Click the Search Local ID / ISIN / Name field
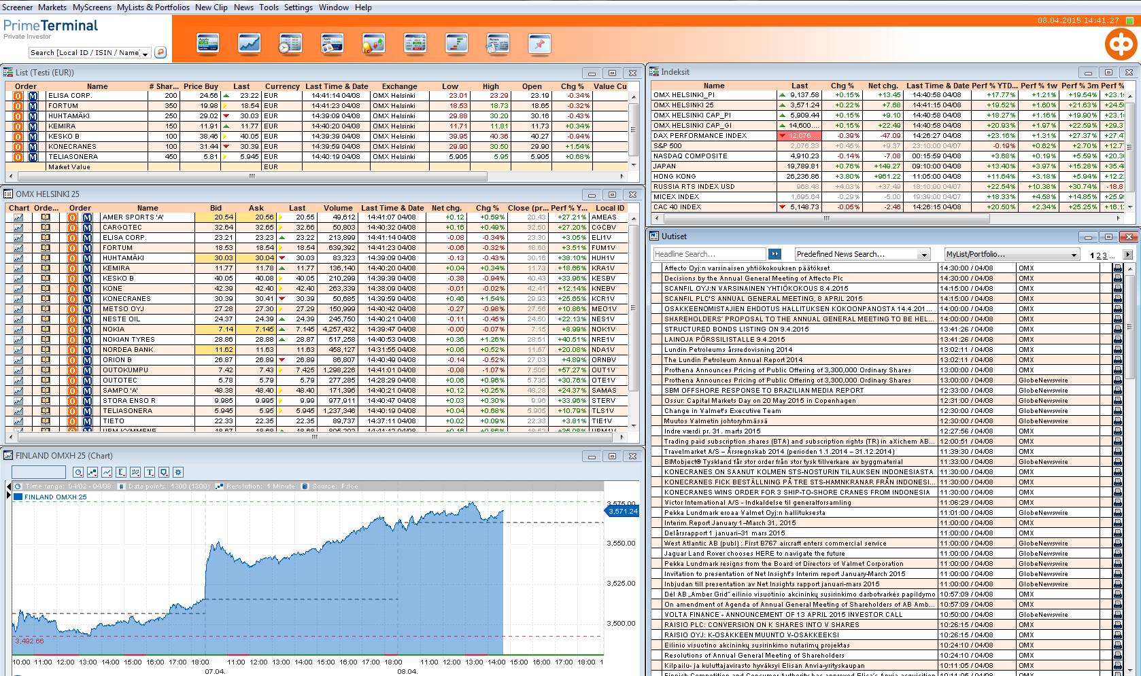Image resolution: width=1141 pixels, height=676 pixels. pos(90,53)
